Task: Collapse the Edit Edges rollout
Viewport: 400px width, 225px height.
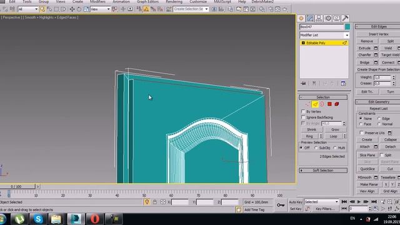Action: pos(378,26)
